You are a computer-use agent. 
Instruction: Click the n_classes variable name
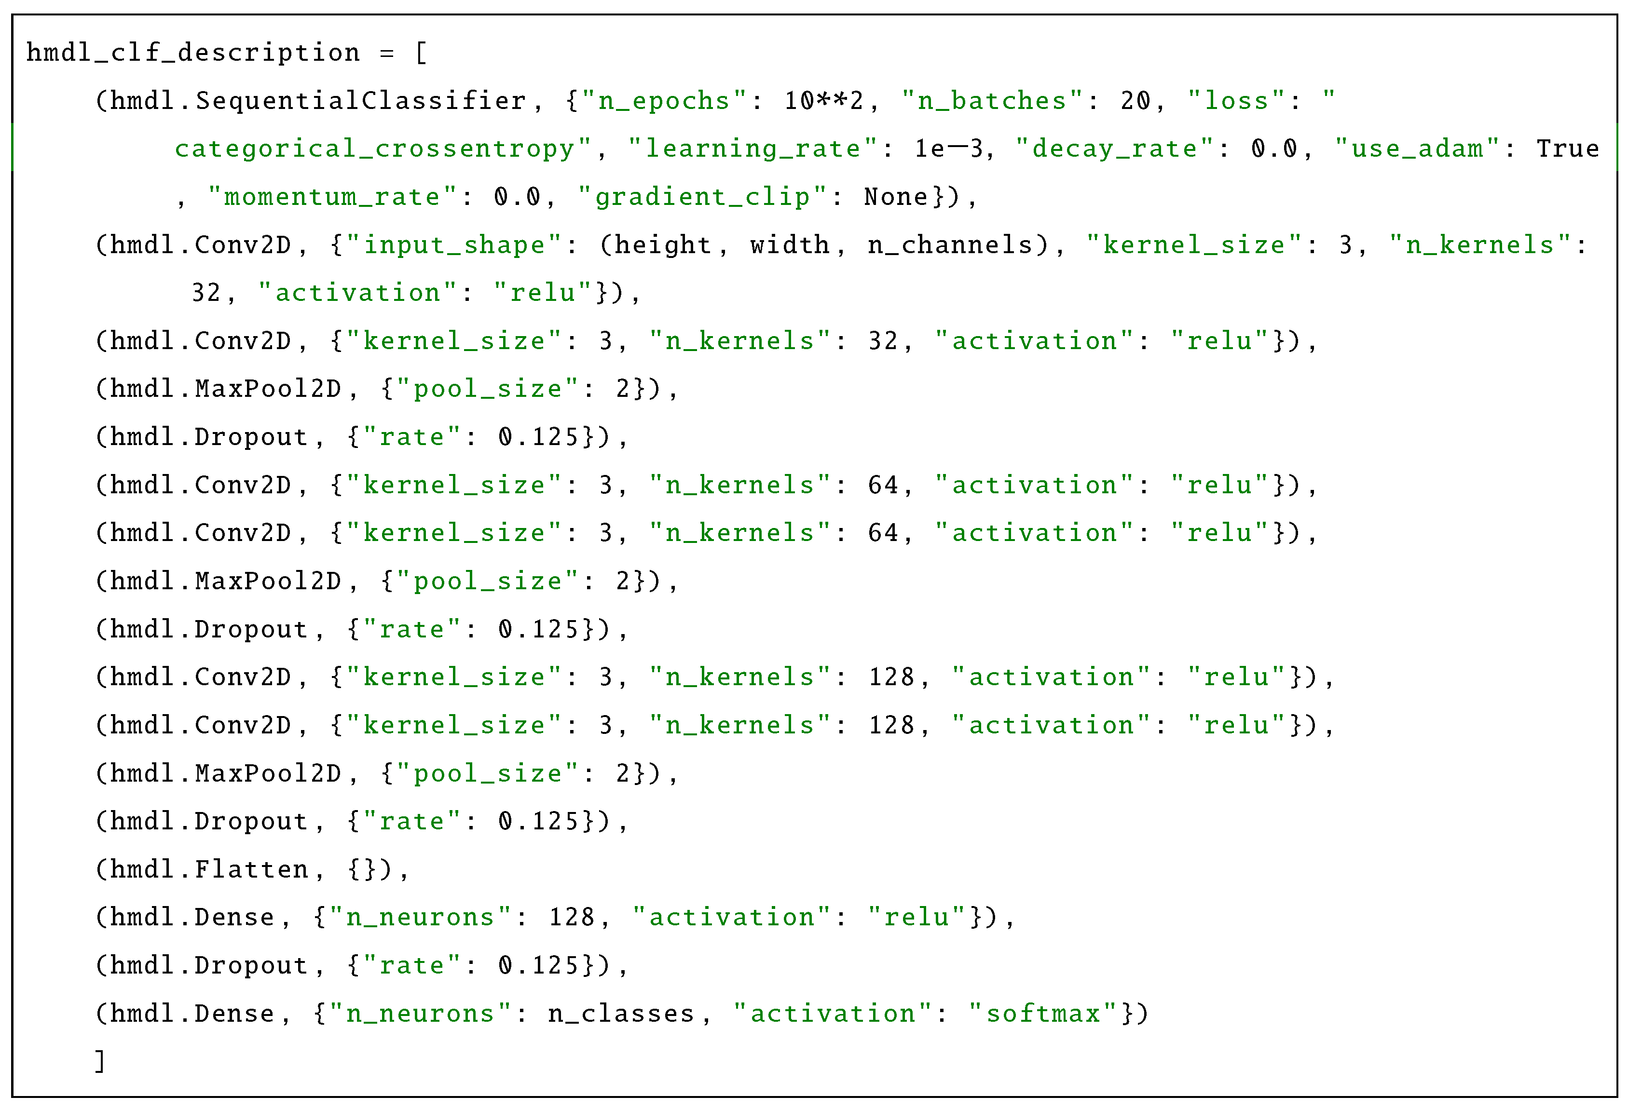621,1014
